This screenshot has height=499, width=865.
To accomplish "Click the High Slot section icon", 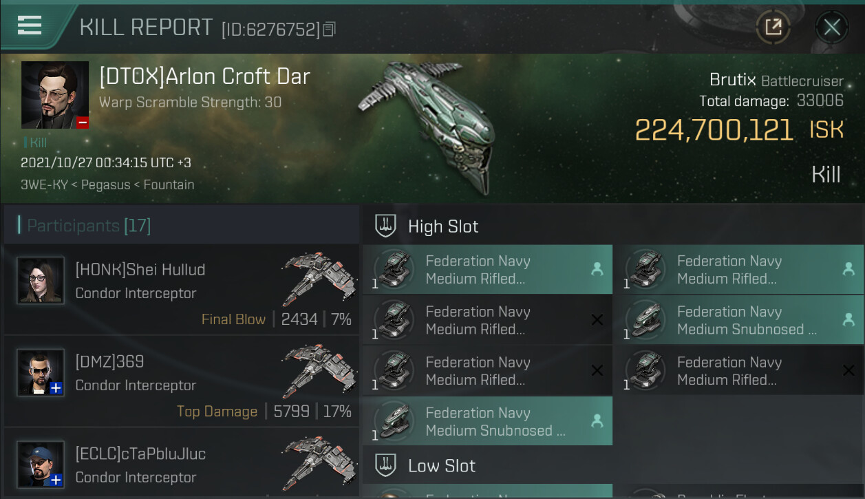I will click(x=385, y=226).
